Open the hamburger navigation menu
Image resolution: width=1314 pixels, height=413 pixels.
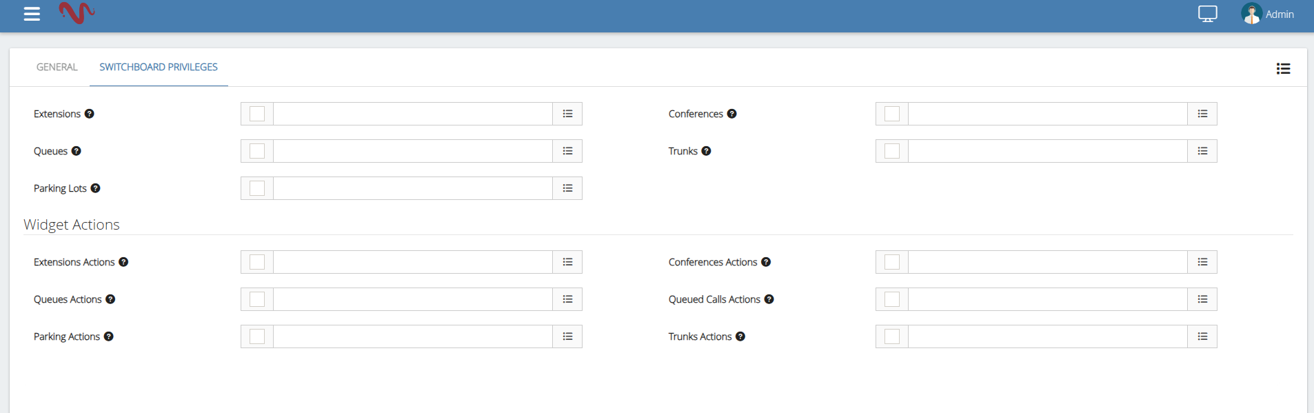click(32, 14)
